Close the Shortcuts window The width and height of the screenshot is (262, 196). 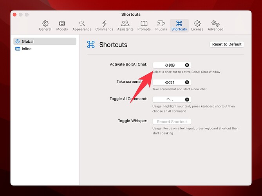15,15
